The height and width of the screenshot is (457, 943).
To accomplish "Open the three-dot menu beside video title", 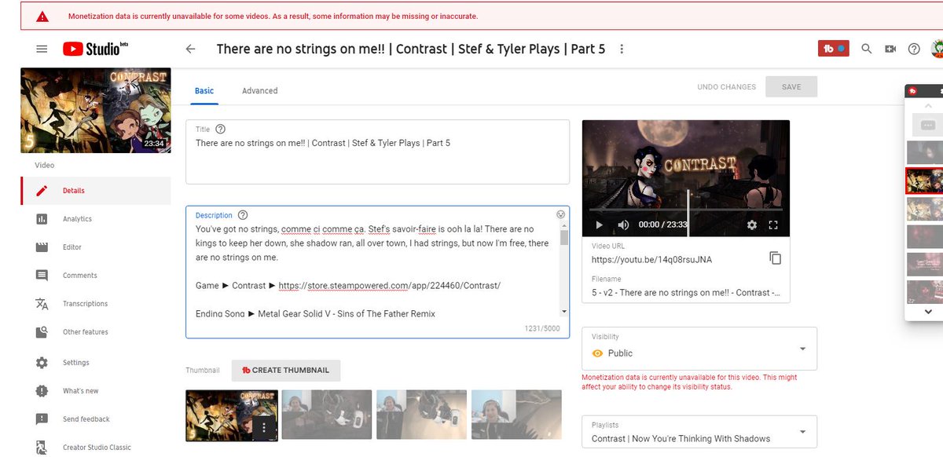I will (x=622, y=49).
